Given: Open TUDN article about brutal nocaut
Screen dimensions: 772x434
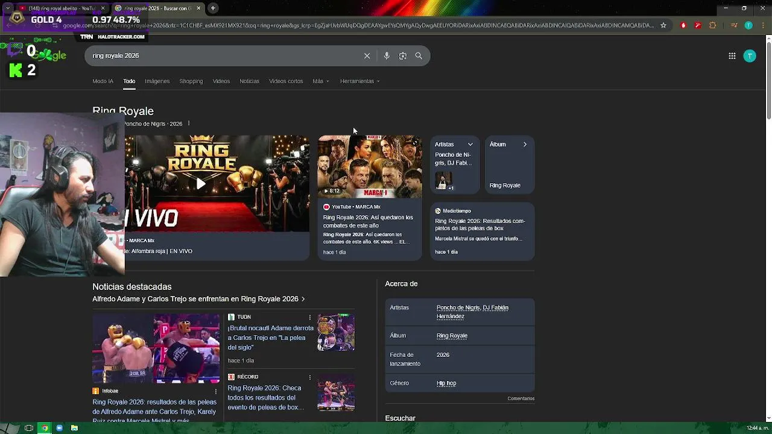Looking at the screenshot, I should point(271,338).
